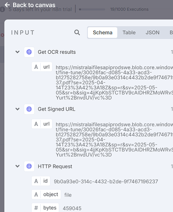
Task: Click the string type icon beside id field
Action: (x=36, y=181)
